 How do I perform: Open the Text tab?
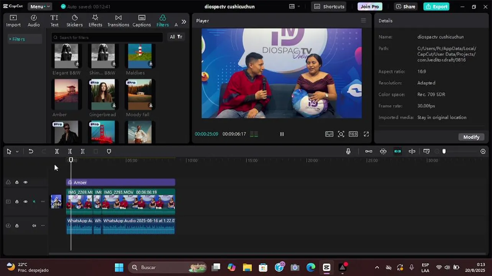coord(54,21)
